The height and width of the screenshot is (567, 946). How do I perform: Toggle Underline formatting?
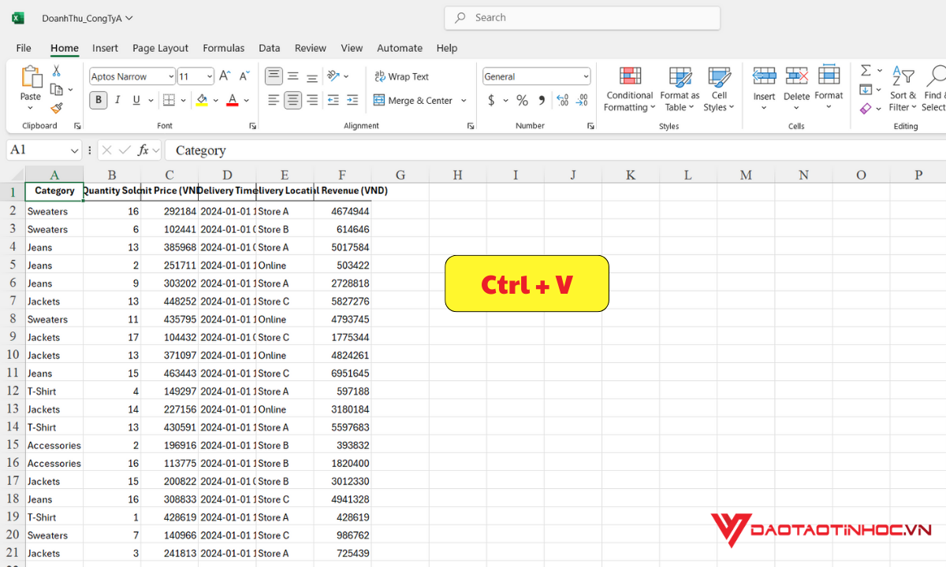point(137,100)
